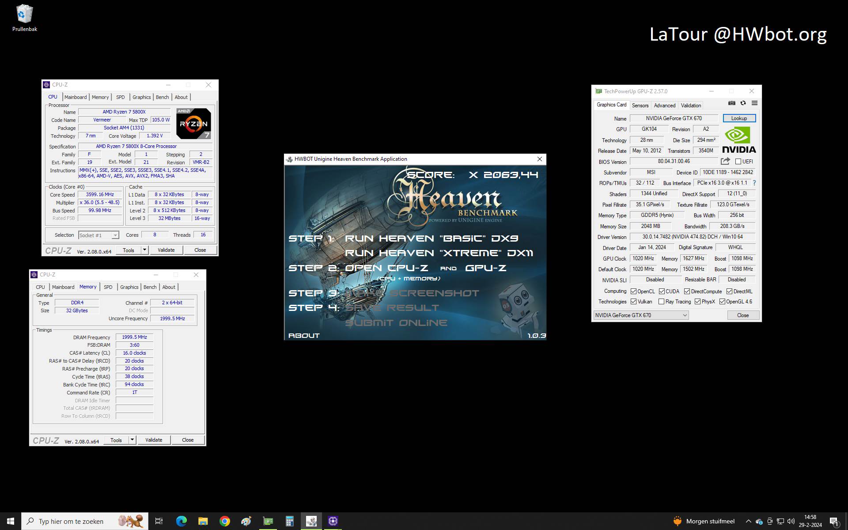Click Close in the Memory CPU-Z window

(188, 440)
